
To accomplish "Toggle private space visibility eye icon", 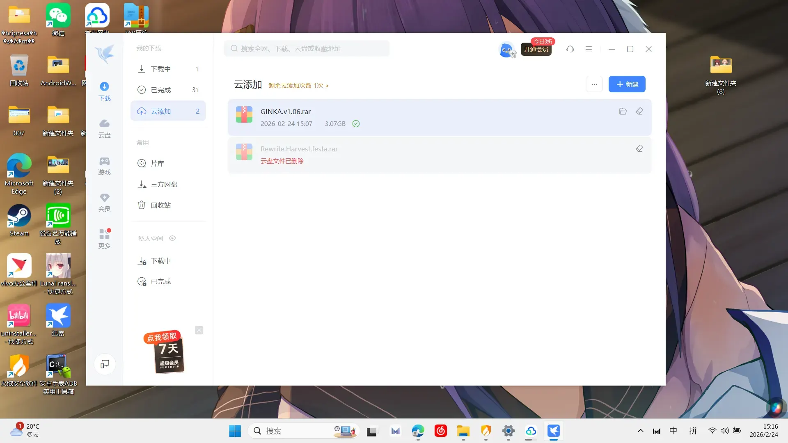I will coord(172,238).
